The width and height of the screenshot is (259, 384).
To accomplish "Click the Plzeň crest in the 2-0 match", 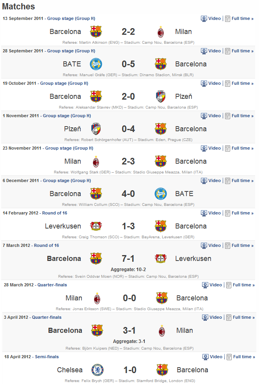I will pos(161,96).
